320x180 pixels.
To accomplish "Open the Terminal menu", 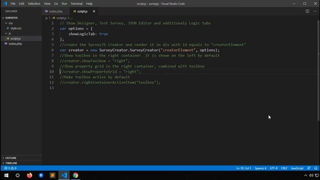I will 76,3.
